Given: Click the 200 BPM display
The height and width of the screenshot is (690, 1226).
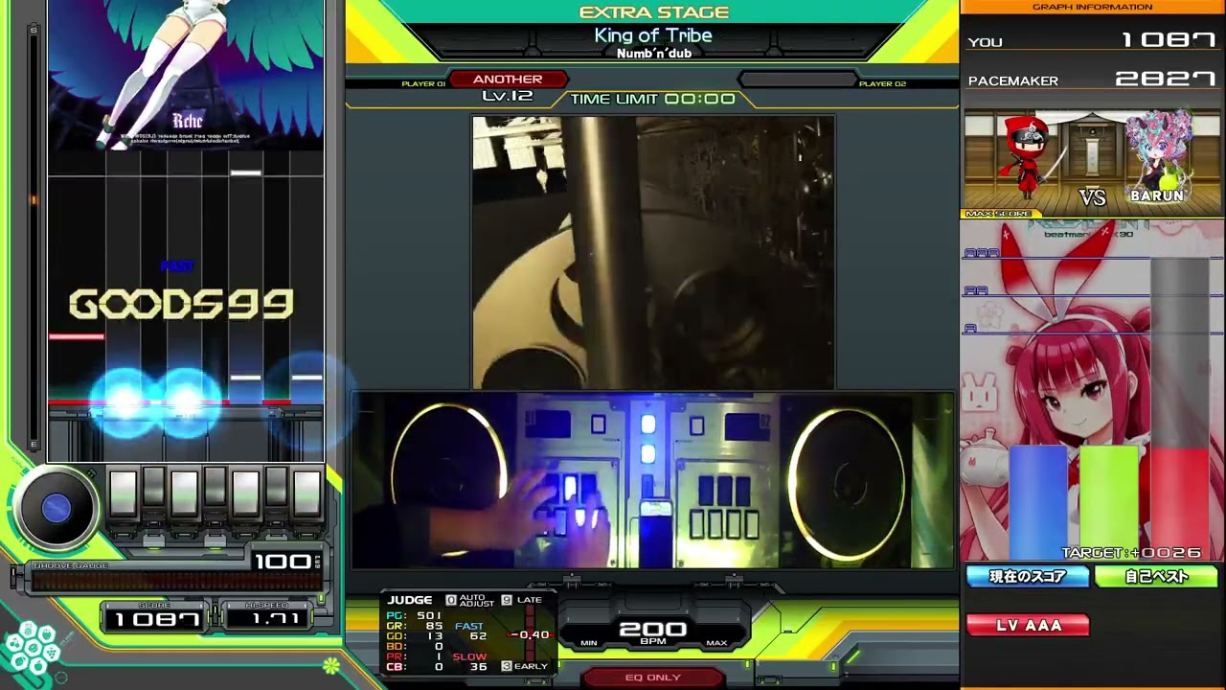Looking at the screenshot, I should tap(652, 630).
